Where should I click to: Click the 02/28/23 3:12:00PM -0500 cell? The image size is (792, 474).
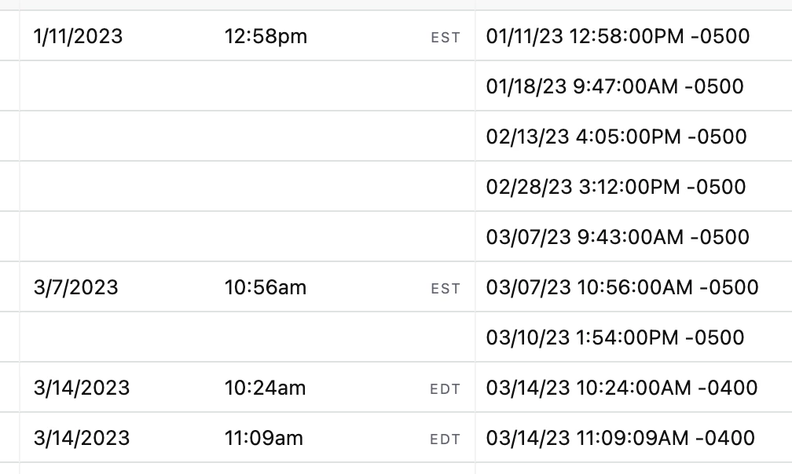(615, 187)
